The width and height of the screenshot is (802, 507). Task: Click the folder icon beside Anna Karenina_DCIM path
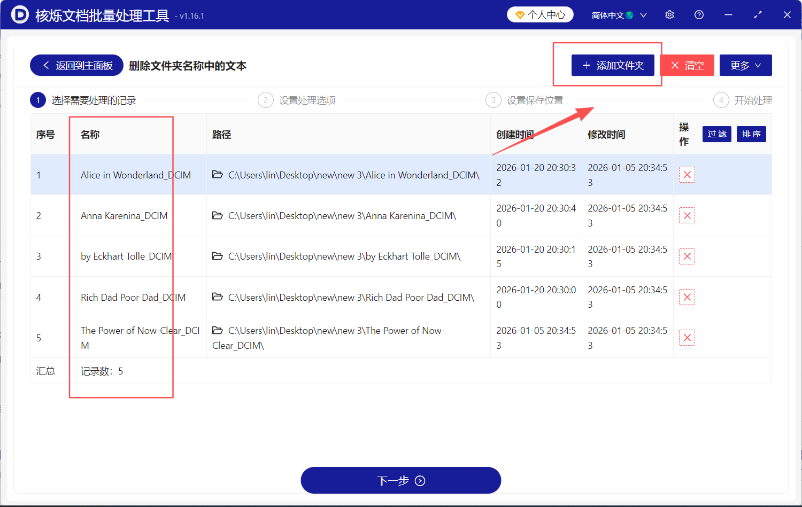click(217, 215)
